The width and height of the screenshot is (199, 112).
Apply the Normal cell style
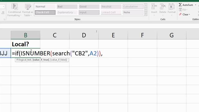click(45, 7)
